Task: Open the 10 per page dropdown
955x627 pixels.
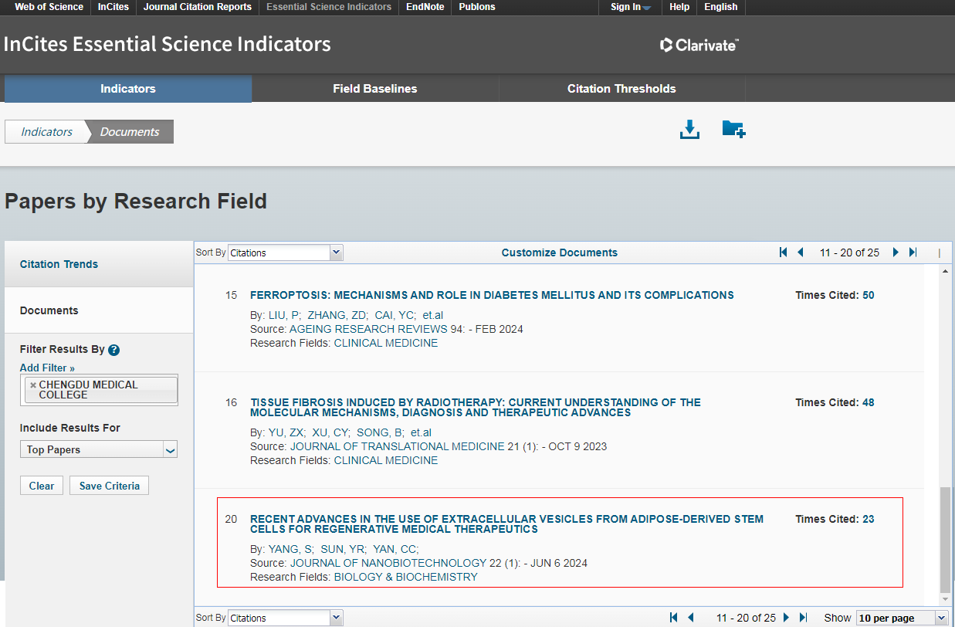Action: tap(902, 618)
